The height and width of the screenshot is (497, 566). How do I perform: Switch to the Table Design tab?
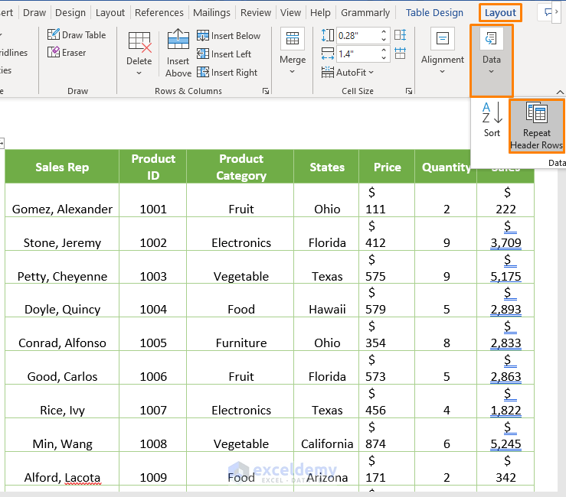click(x=434, y=13)
